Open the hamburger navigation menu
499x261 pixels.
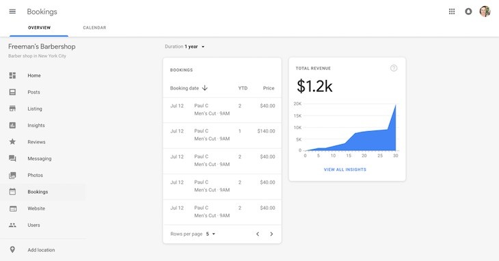(12, 12)
